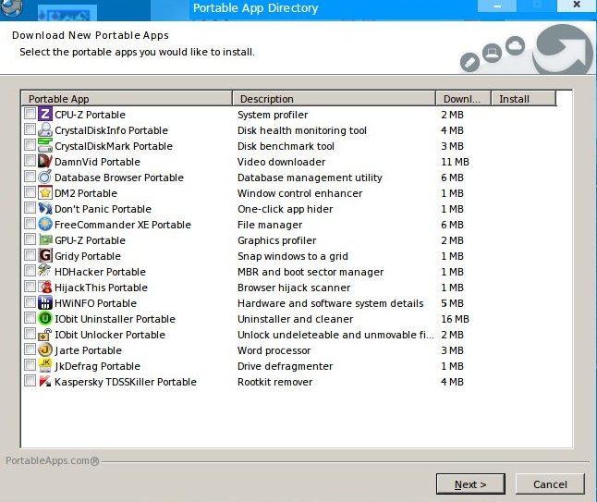Enable the DamnVid Portable checkbox
The width and height of the screenshot is (597, 502).
[30, 160]
